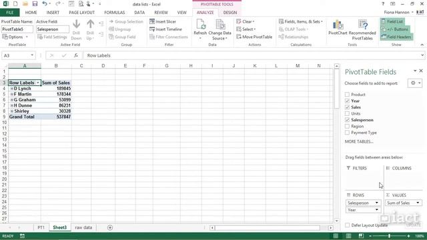Image resolution: width=427 pixels, height=240 pixels.
Task: Click the Drill Down arrow
Action: (x=76, y=29)
